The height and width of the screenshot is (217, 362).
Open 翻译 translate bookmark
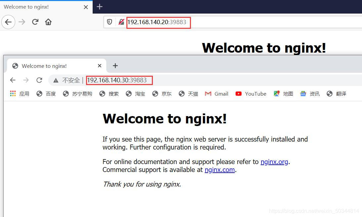pyautogui.click(x=337, y=94)
